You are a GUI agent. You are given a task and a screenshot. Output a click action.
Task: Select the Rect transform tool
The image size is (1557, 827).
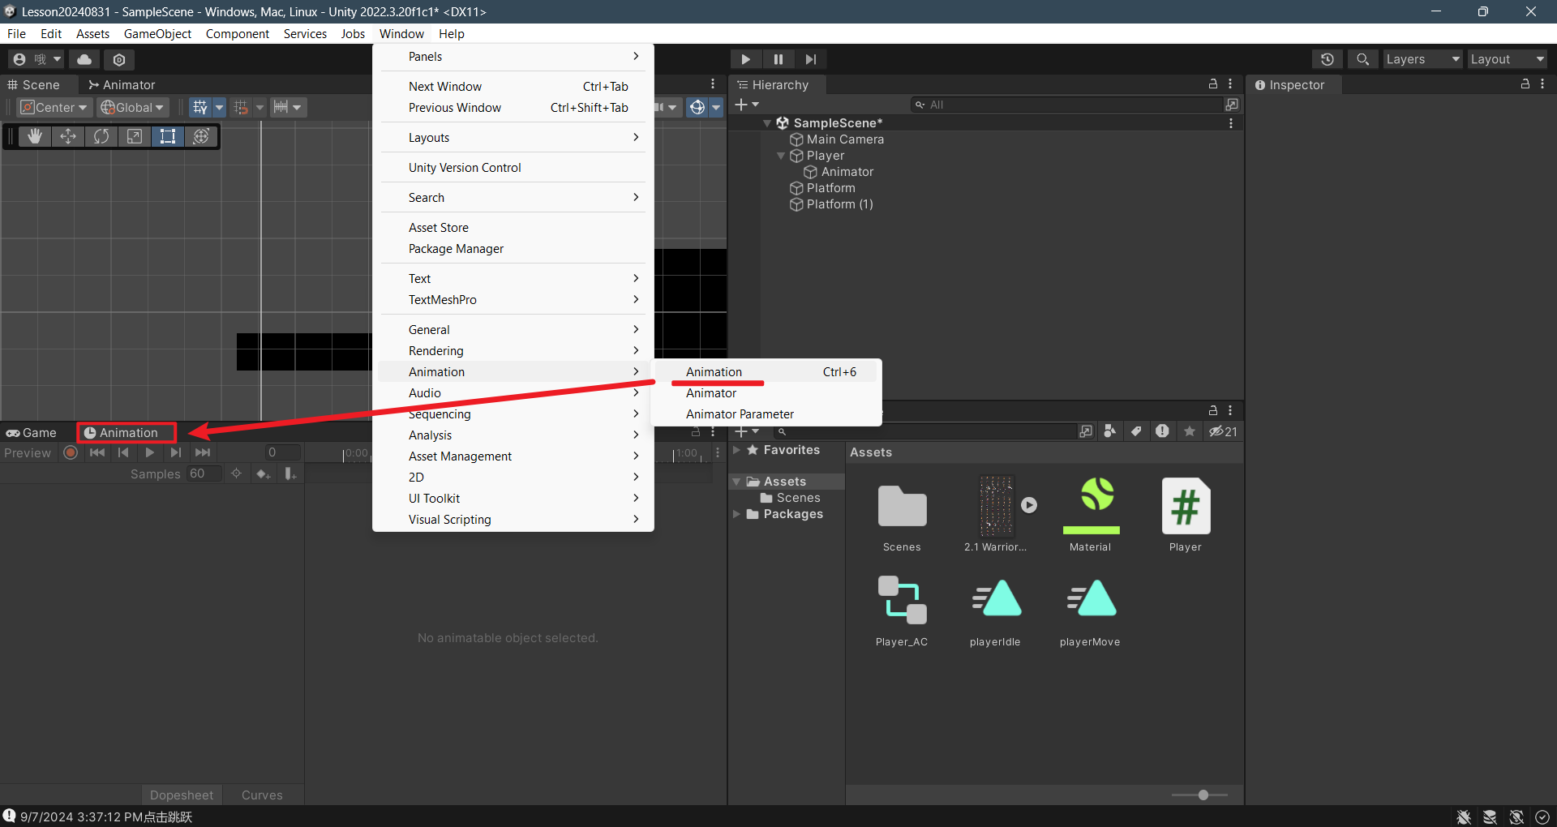tap(168, 136)
